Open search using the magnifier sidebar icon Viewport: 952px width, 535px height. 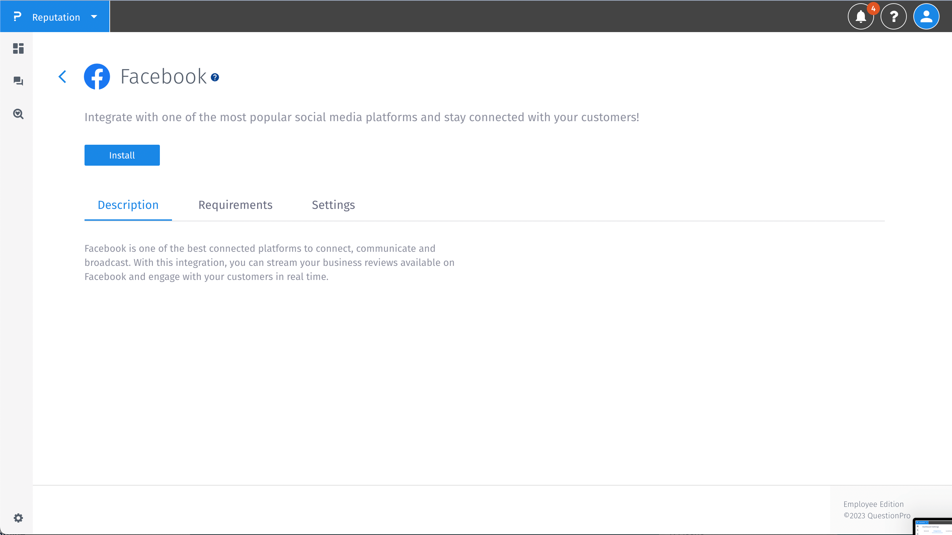(18, 114)
